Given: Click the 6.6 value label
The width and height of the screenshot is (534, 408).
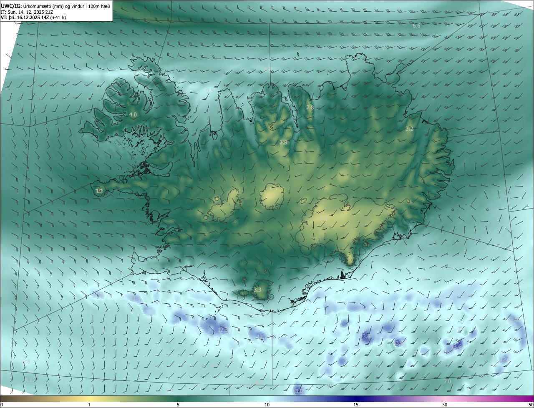Looking at the screenshot, I should pos(416,26).
